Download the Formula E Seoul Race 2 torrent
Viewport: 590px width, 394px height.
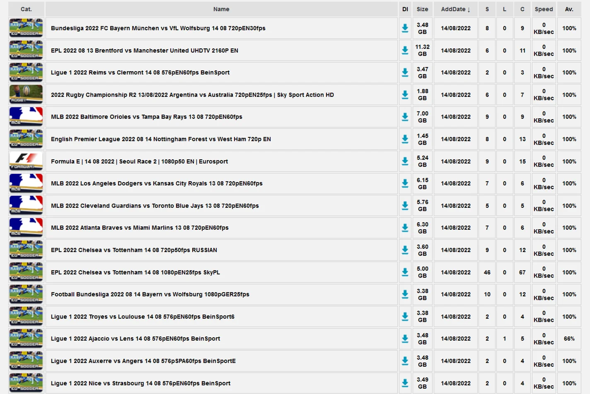(405, 161)
